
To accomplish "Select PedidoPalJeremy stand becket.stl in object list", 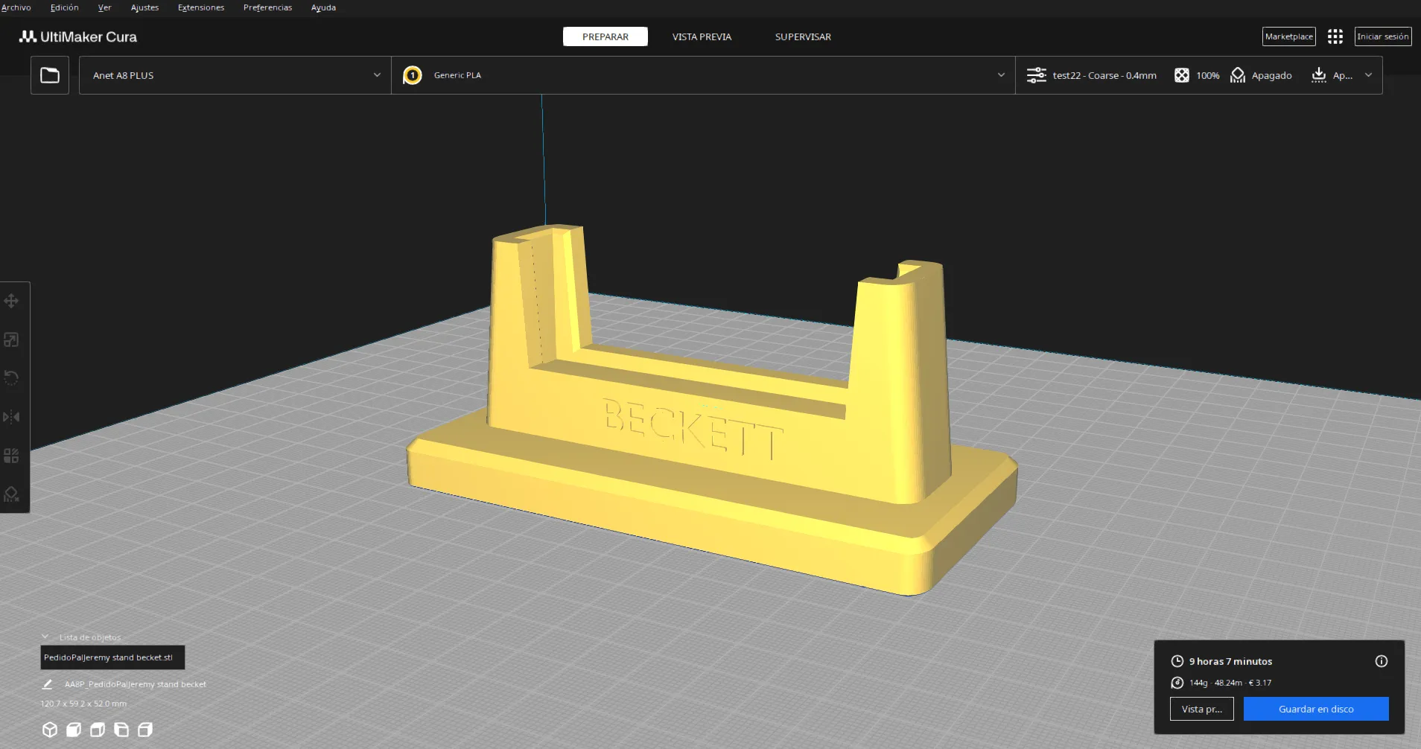I will [x=112, y=657].
